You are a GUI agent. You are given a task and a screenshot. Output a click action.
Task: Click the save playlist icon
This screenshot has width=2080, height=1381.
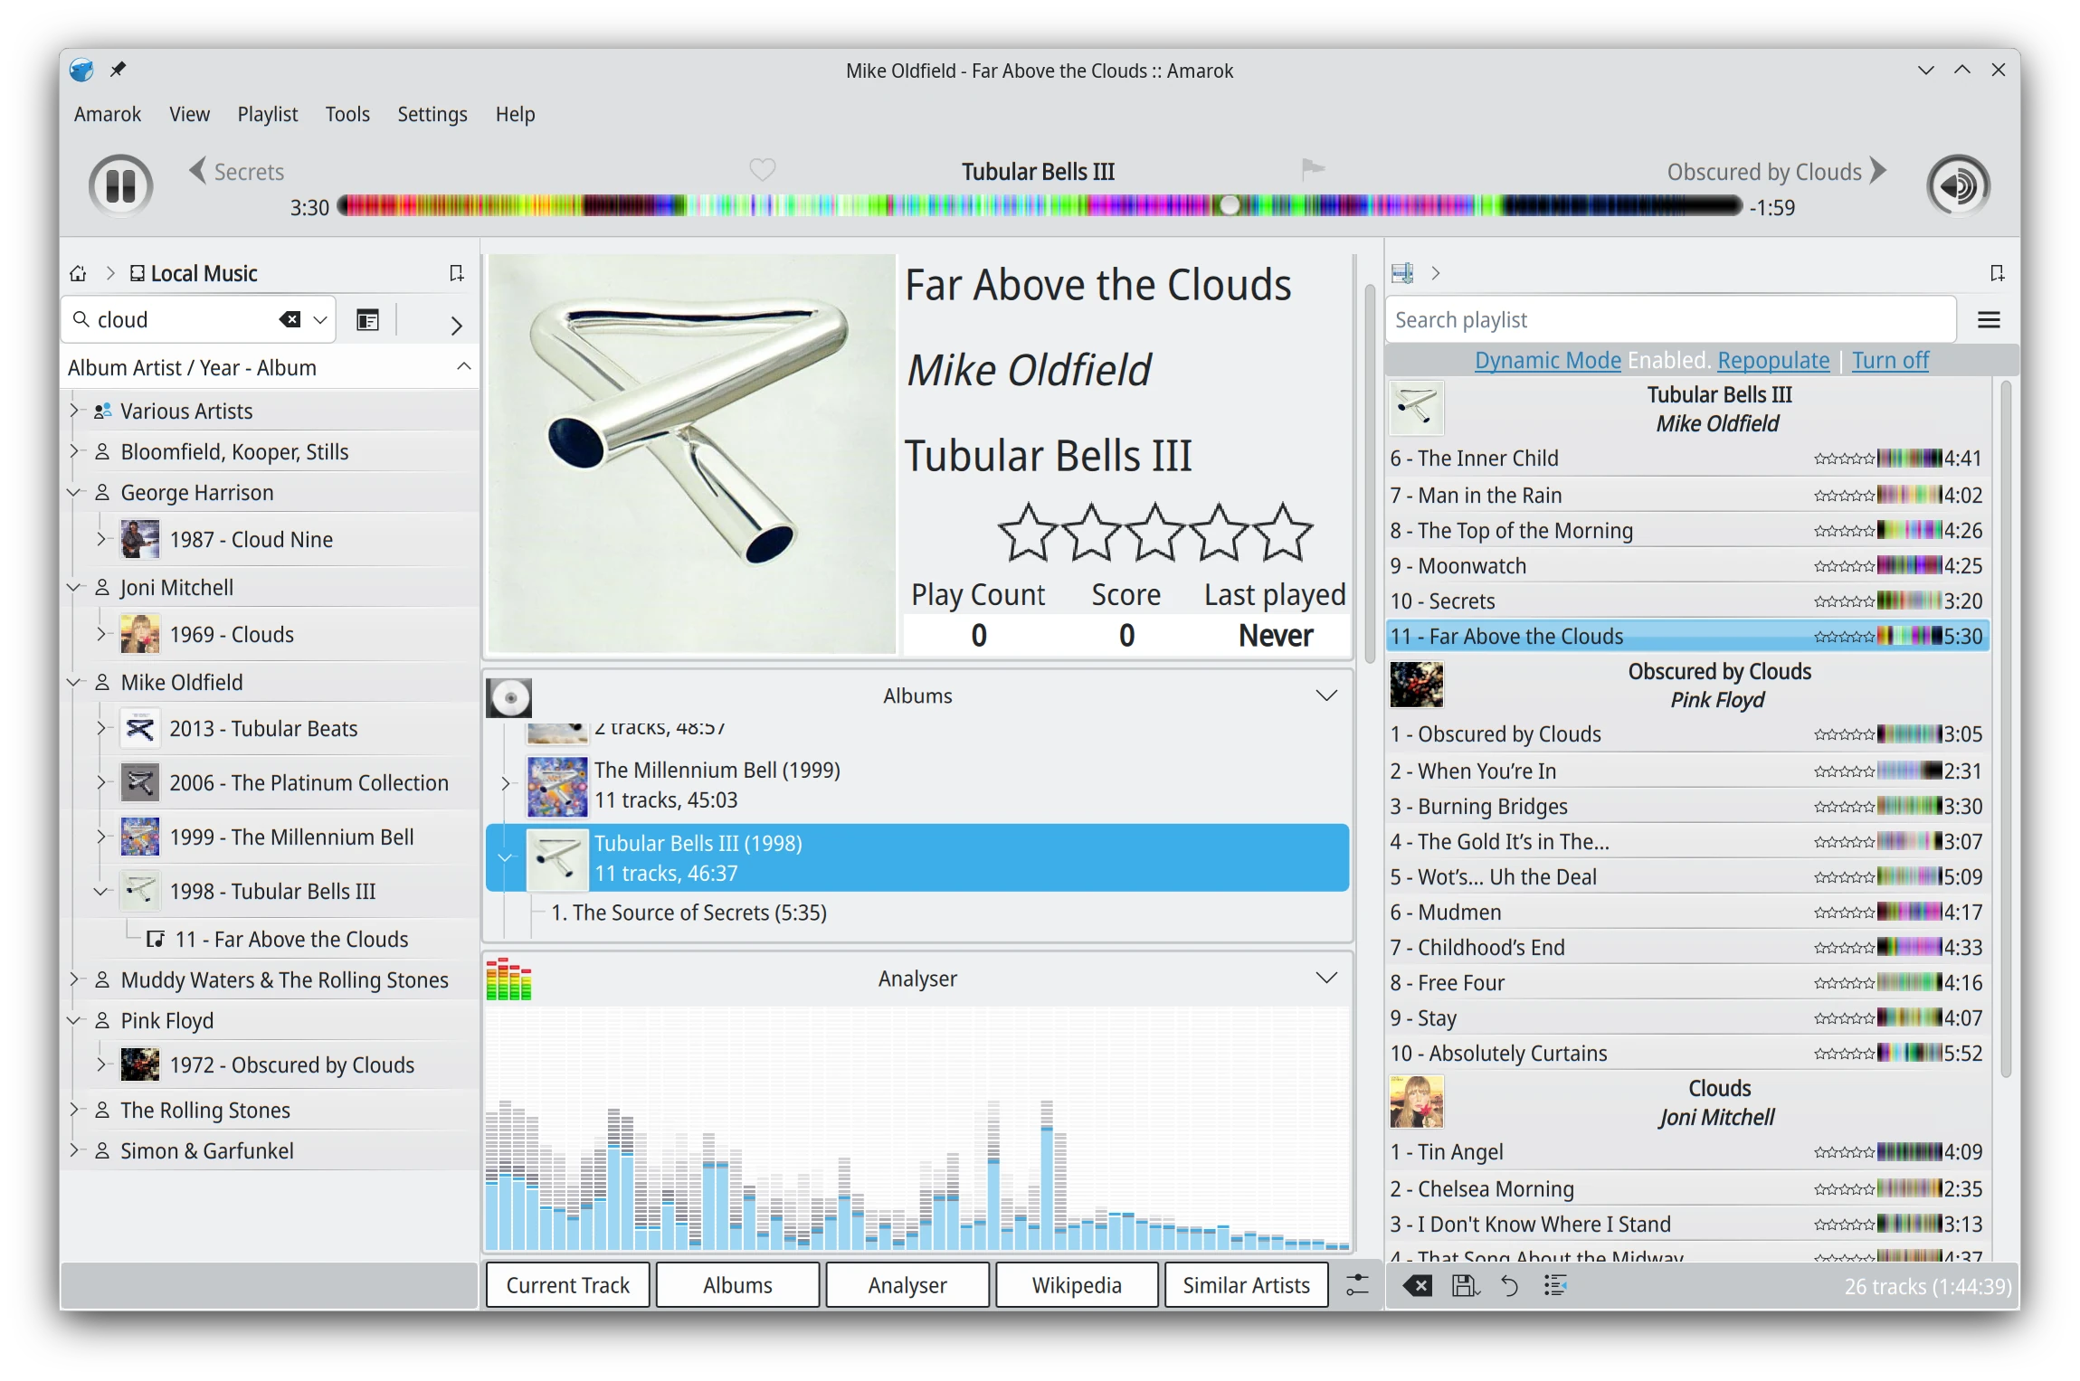1464,1285
